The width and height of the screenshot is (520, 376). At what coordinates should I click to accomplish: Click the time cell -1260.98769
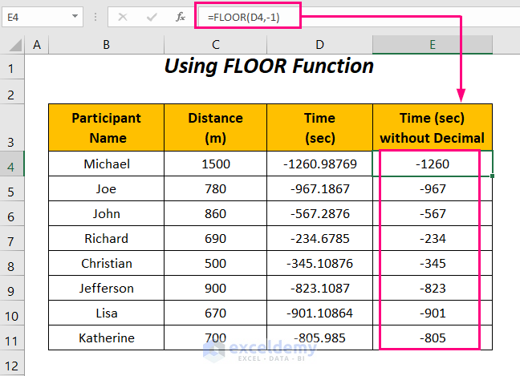coord(319,164)
